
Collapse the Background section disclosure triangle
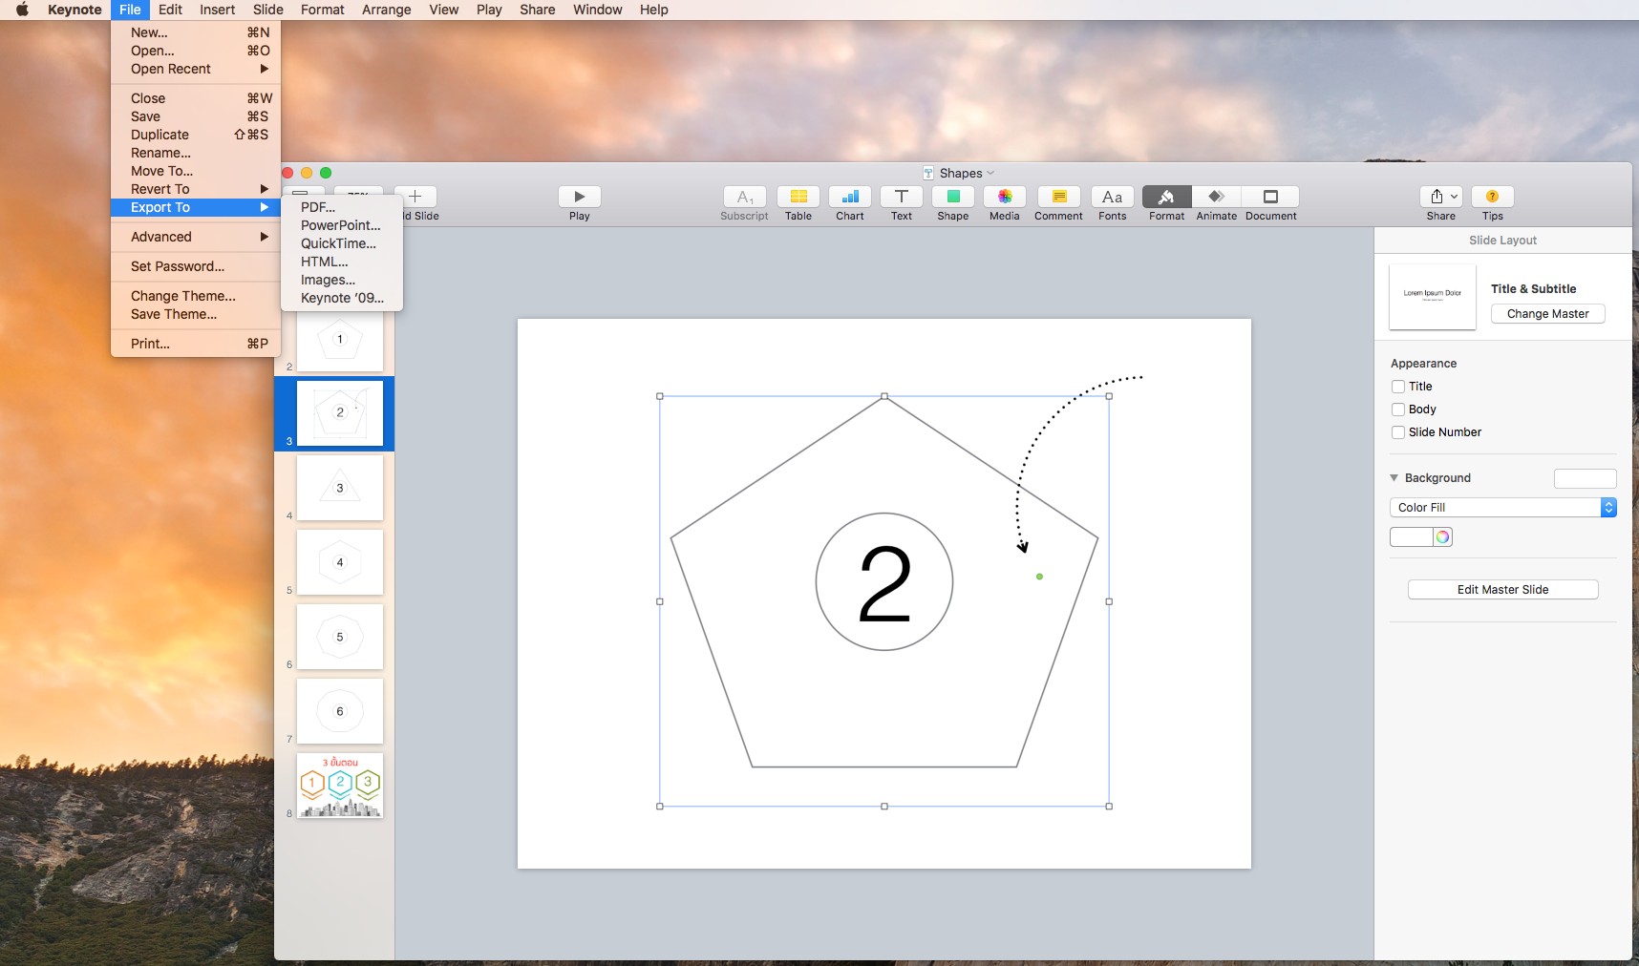click(1394, 477)
